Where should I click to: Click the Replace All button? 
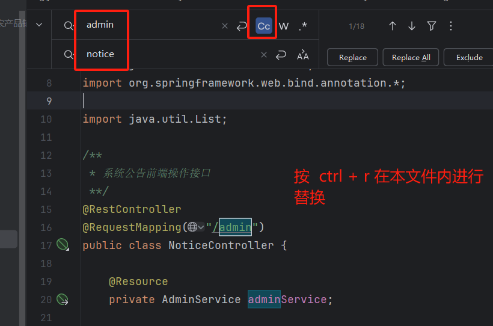pos(411,57)
